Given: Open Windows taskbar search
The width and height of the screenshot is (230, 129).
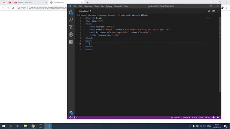Looking at the screenshot, I should [x=11, y=126].
